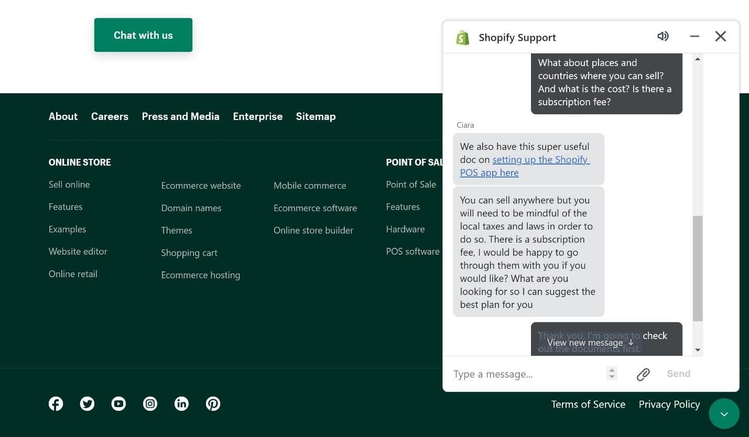Open the Ecommerce hosting link
749x437 pixels.
pyautogui.click(x=200, y=275)
